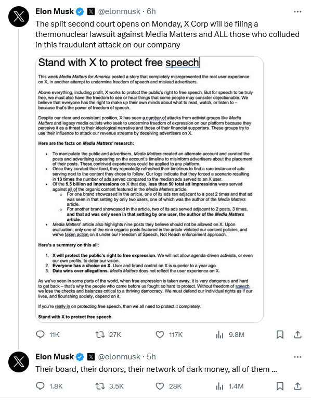
Task: Share the second tweet via share icon
Action: pyautogui.click(x=297, y=386)
